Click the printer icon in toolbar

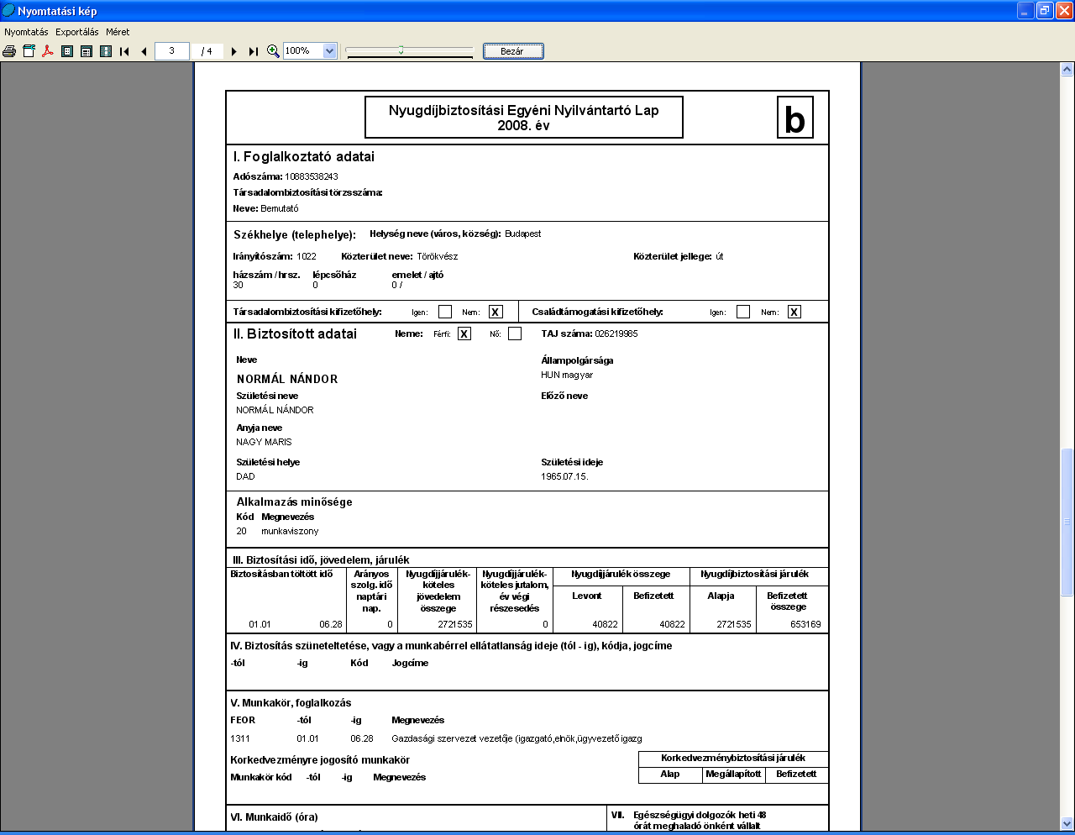pyautogui.click(x=9, y=51)
